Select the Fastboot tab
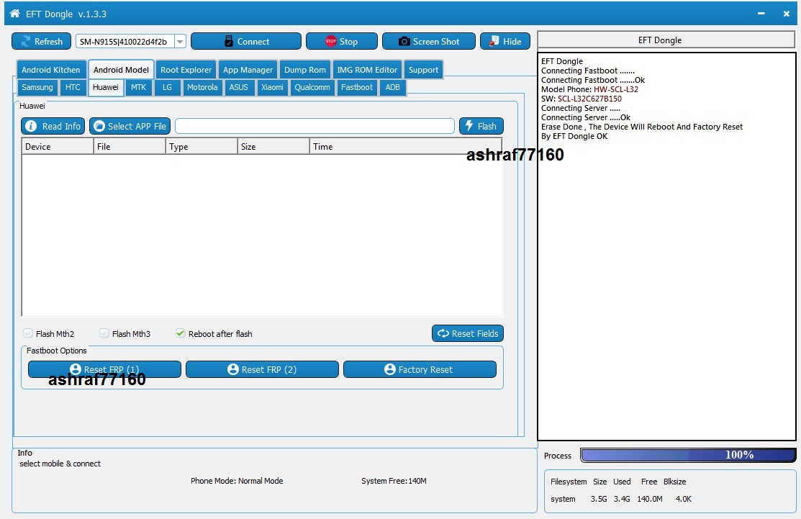 [356, 87]
